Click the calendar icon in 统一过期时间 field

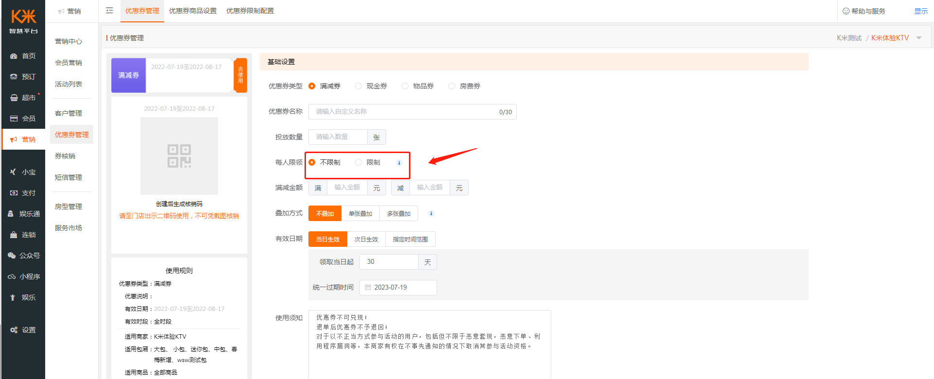(368, 288)
